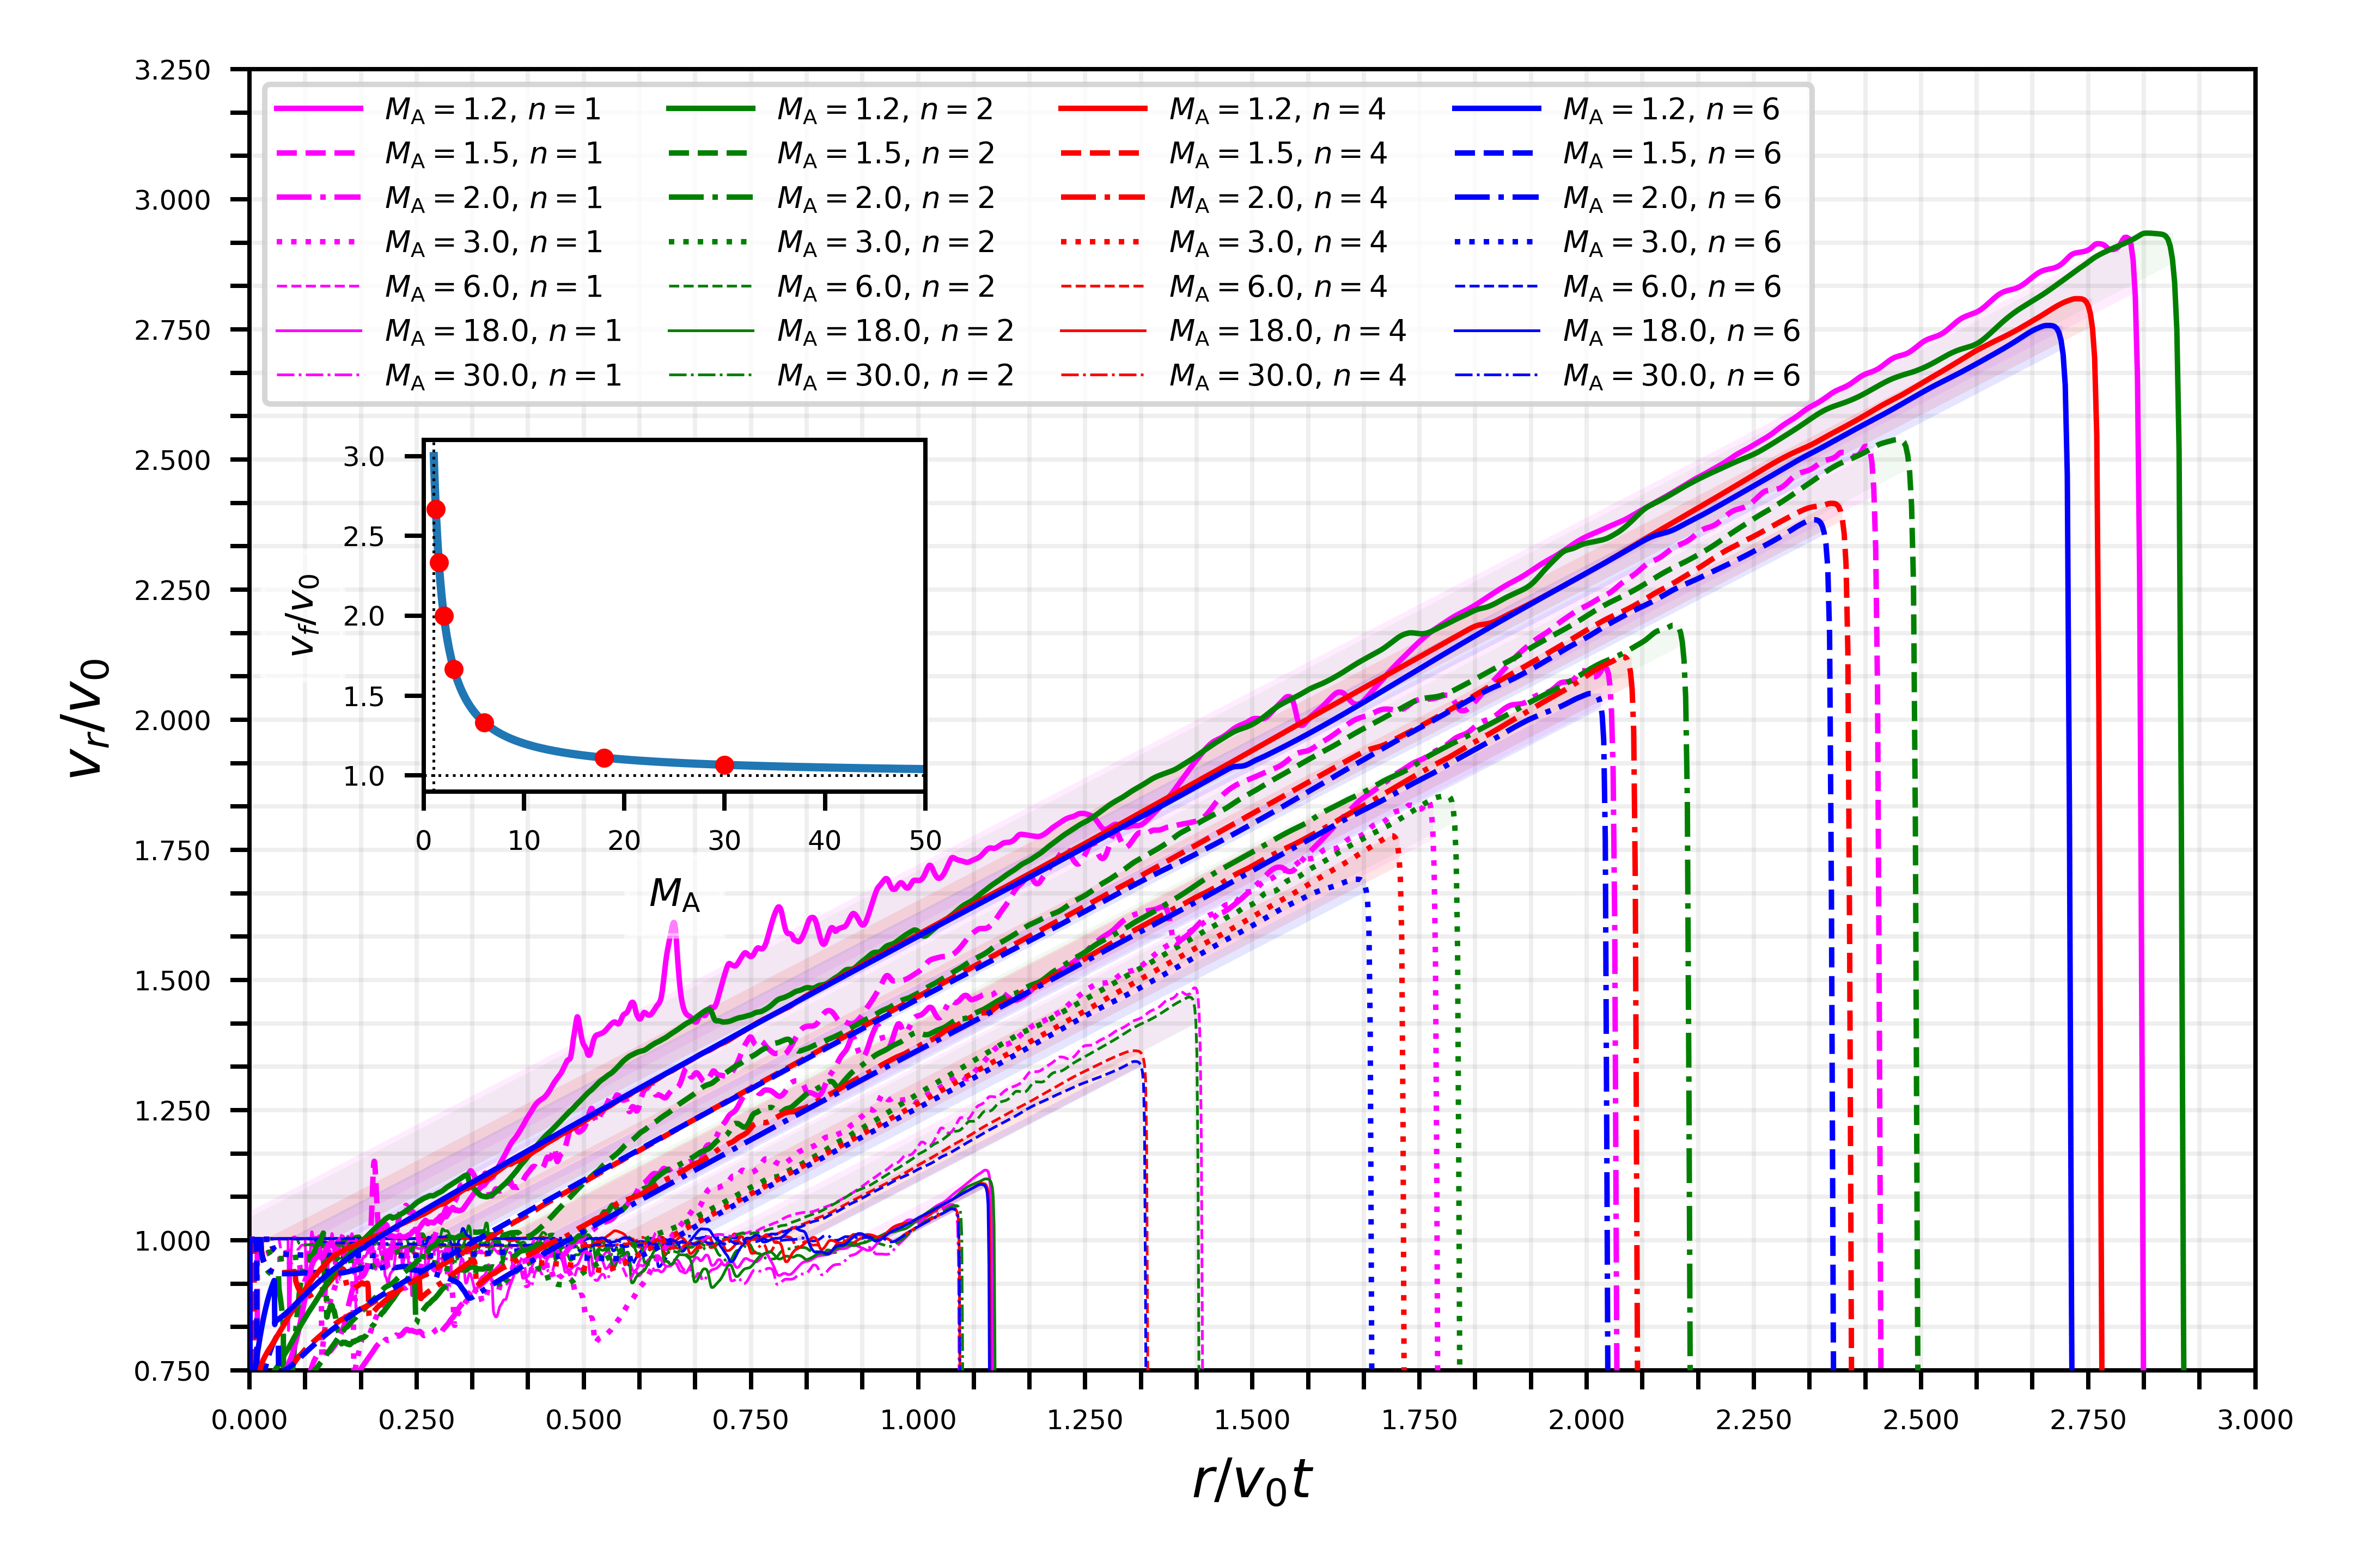Click the inset x-axis label MA
Viewport: 2353px width, 1568px height.
click(674, 894)
